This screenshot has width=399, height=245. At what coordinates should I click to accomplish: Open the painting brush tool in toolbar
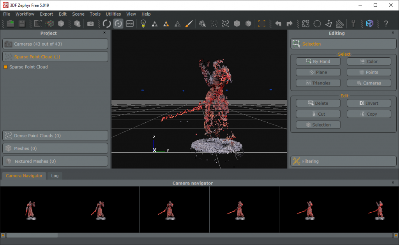click(189, 23)
